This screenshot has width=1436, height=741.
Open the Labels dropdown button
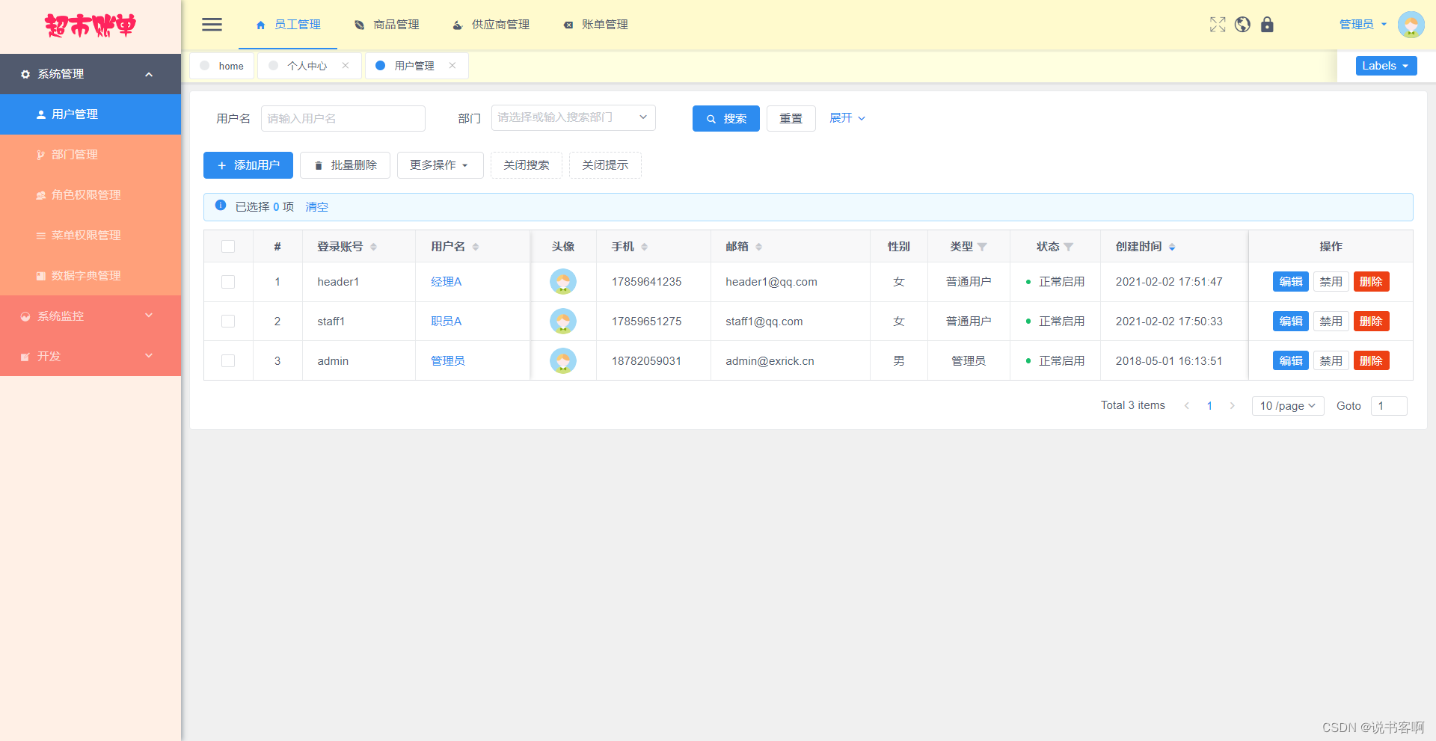tap(1386, 66)
